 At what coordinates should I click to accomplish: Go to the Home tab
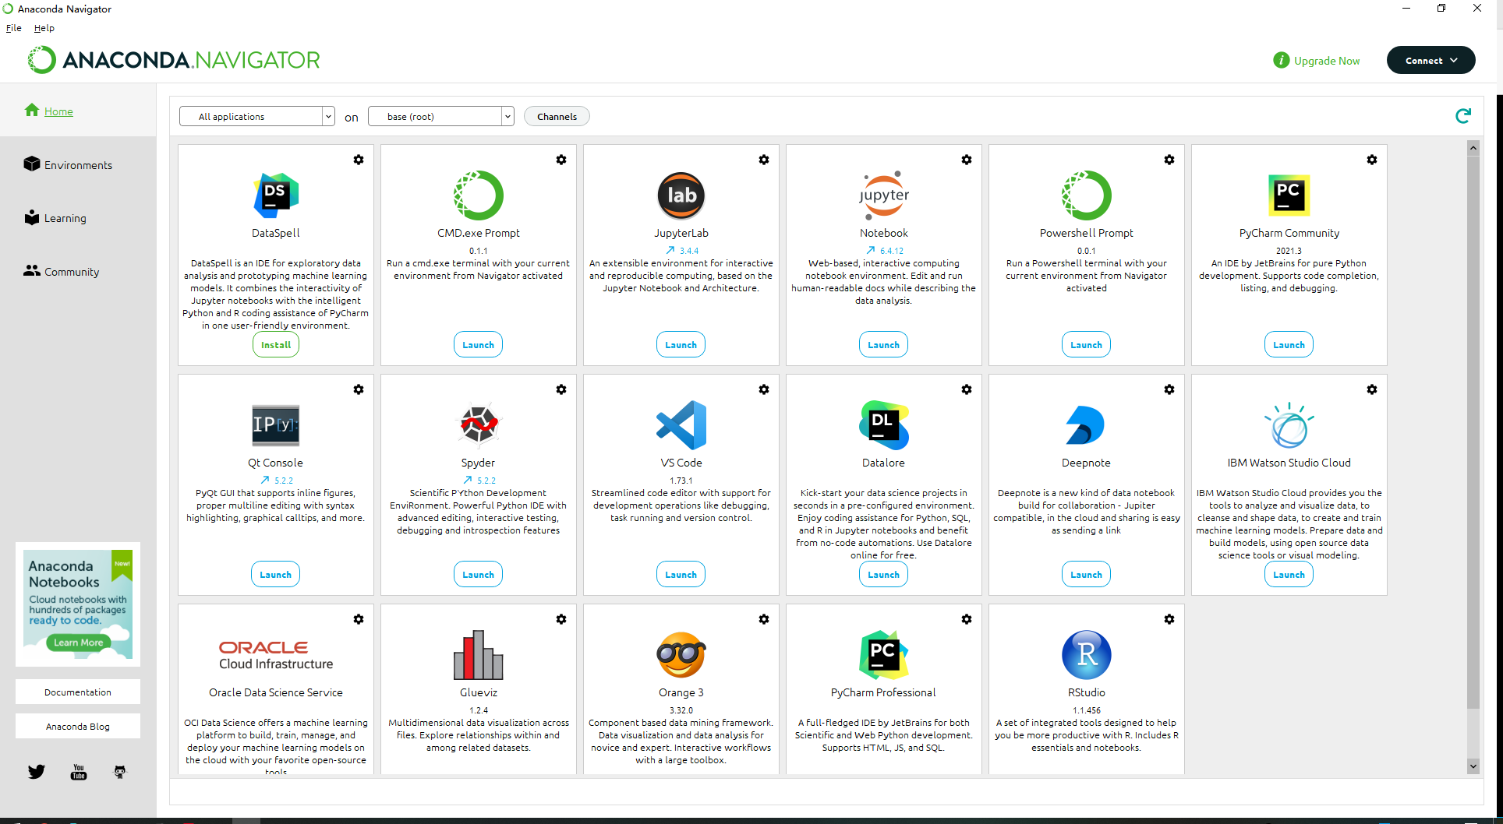coord(58,111)
